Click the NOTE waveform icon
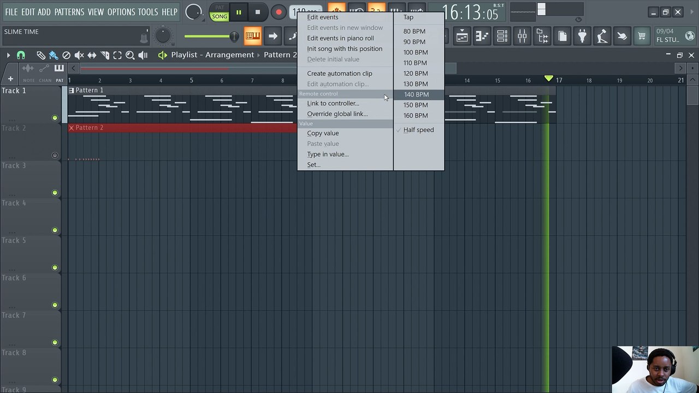Viewport: 699px width, 393px height. (28, 69)
